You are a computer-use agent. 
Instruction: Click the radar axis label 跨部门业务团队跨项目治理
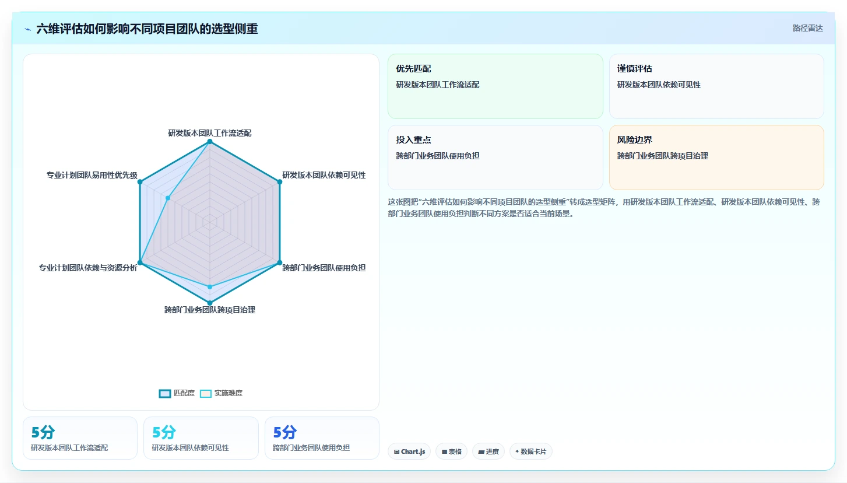[x=210, y=310]
